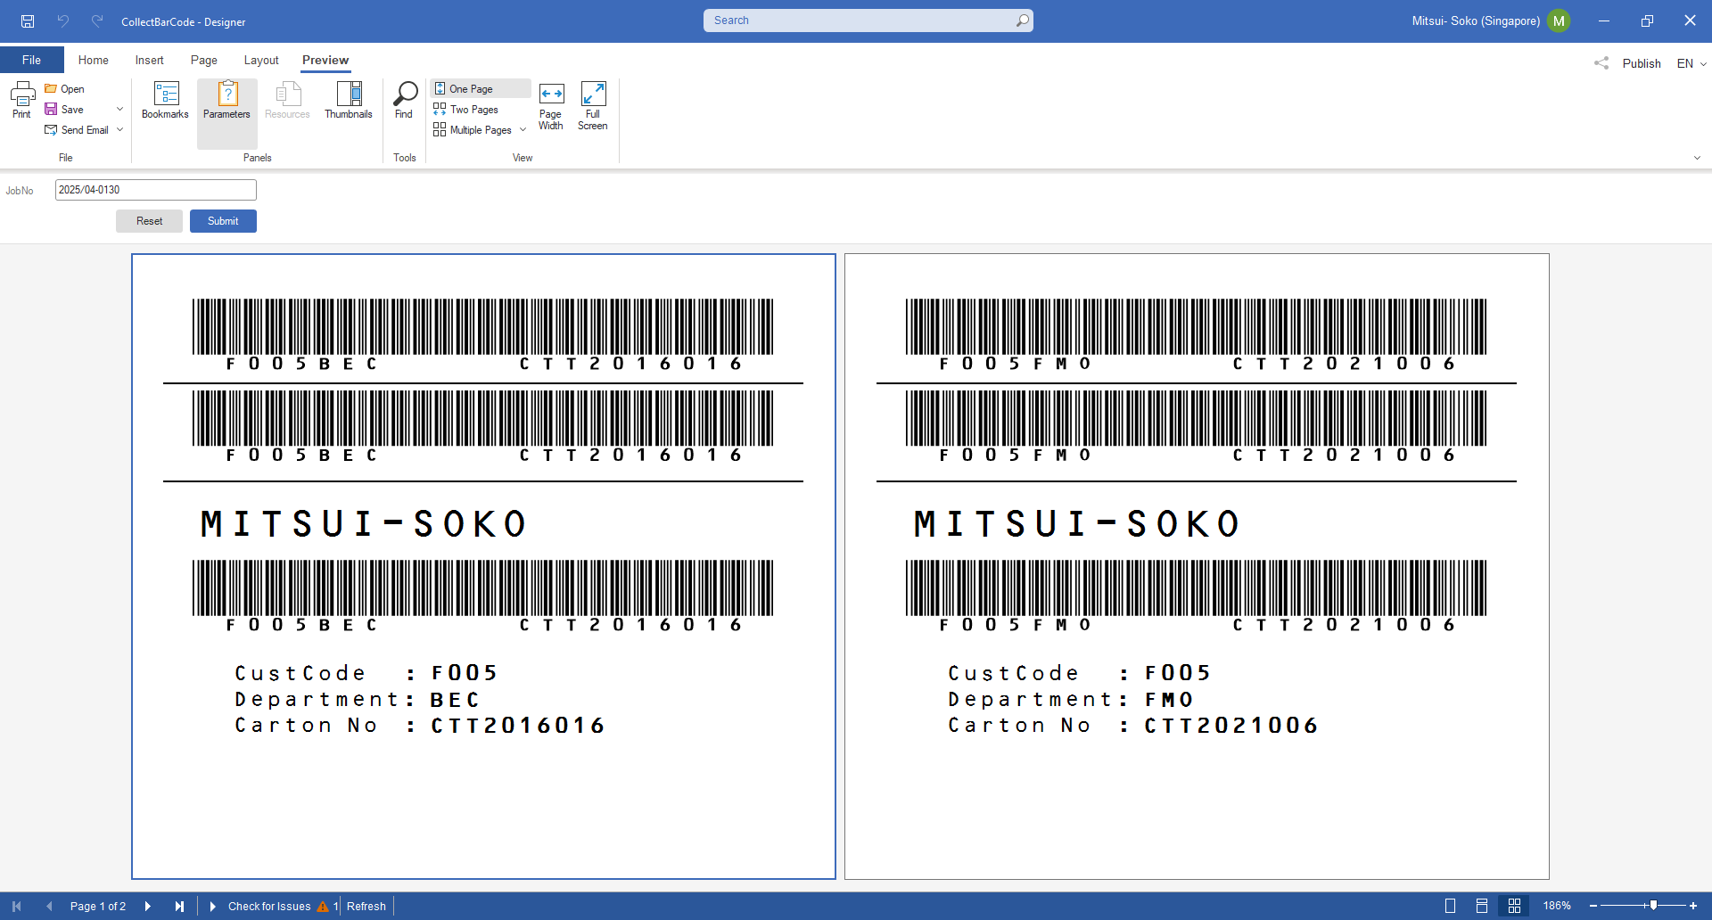Go to the previous page
Image resolution: width=1712 pixels, height=920 pixels.
point(49,907)
